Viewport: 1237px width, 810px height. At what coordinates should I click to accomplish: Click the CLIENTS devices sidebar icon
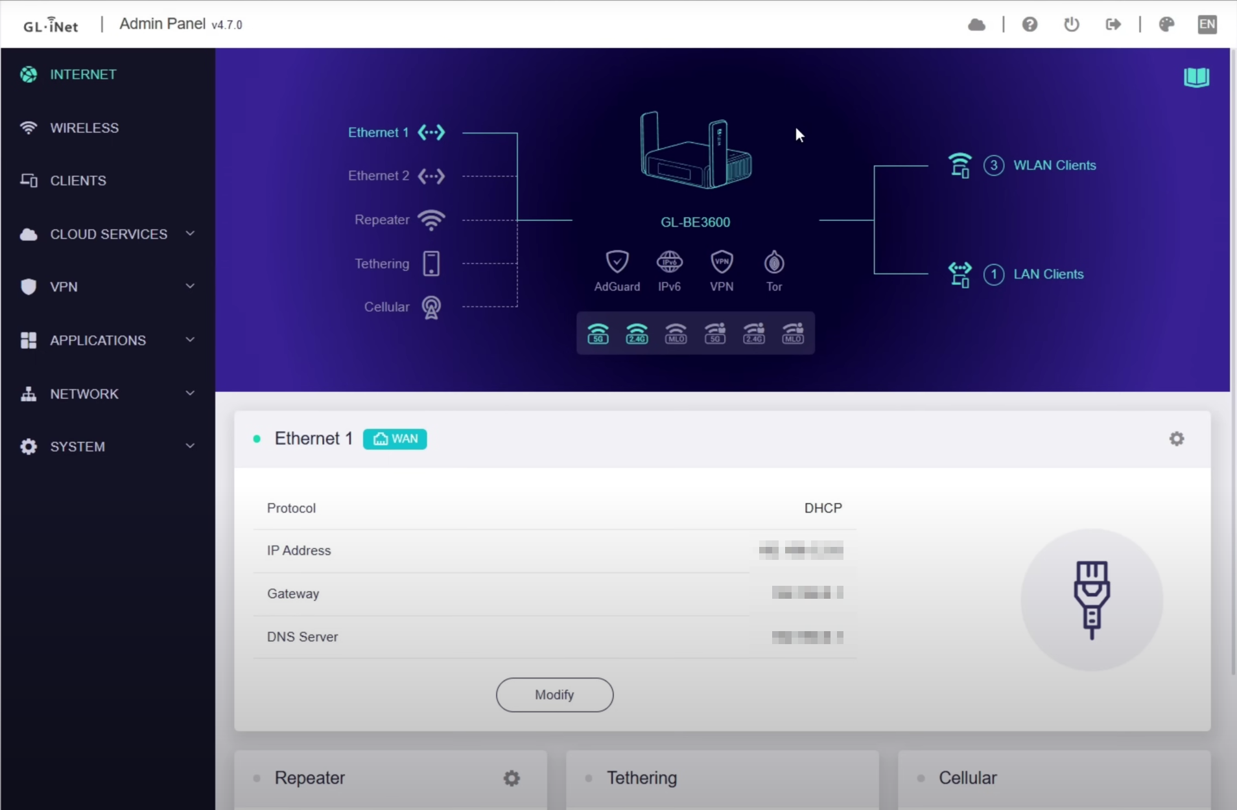[x=29, y=181]
